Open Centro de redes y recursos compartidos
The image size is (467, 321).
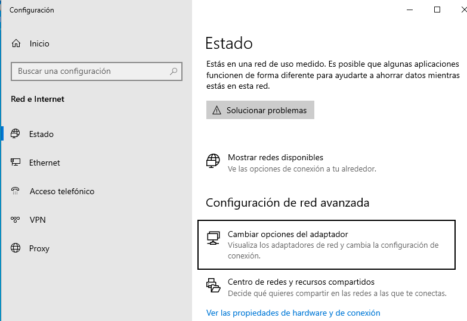coord(301,282)
